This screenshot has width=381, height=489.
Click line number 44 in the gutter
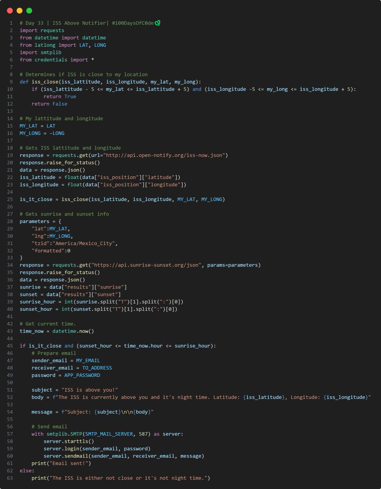[x=9, y=339]
